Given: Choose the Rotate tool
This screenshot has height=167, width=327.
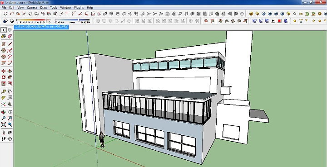Looking at the screenshot, I should pos(4,77).
